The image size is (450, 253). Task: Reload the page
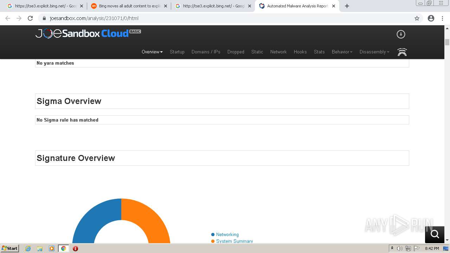30,18
